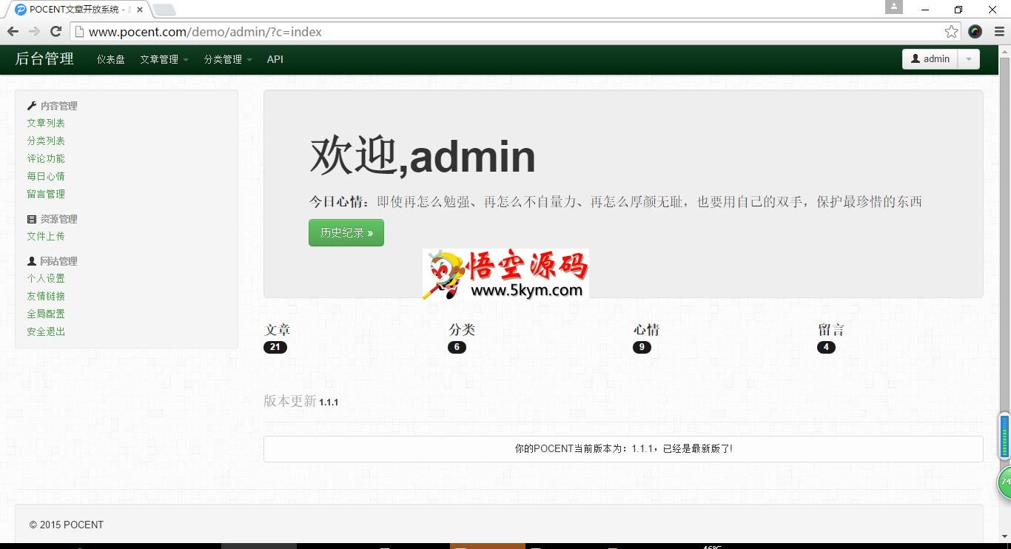Open 友情链接 in the sidebar
The image size is (1011, 549).
tap(46, 296)
